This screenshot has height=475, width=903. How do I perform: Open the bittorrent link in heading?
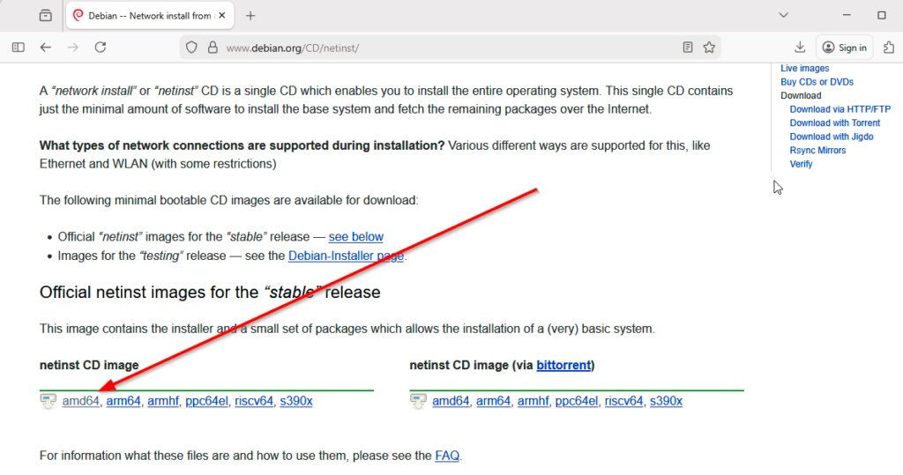564,365
